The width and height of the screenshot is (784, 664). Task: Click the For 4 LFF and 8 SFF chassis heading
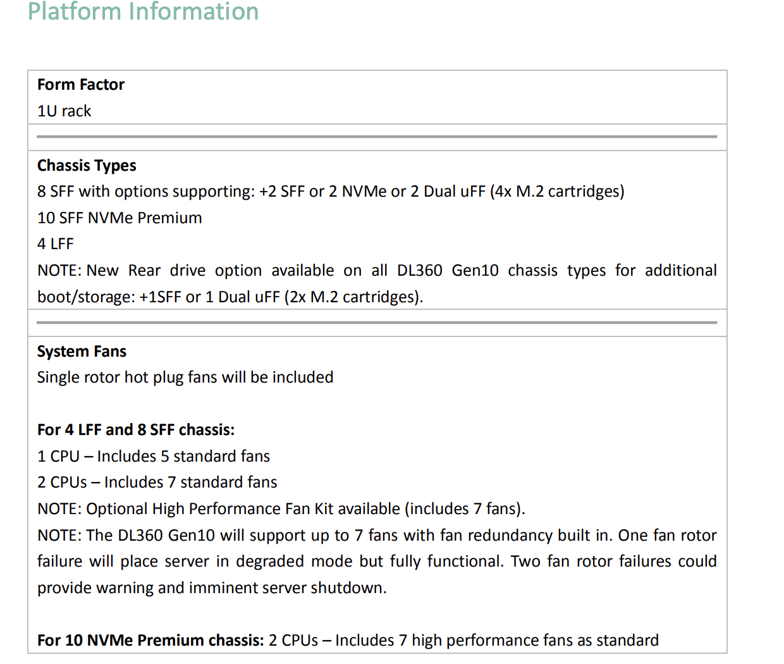click(136, 430)
